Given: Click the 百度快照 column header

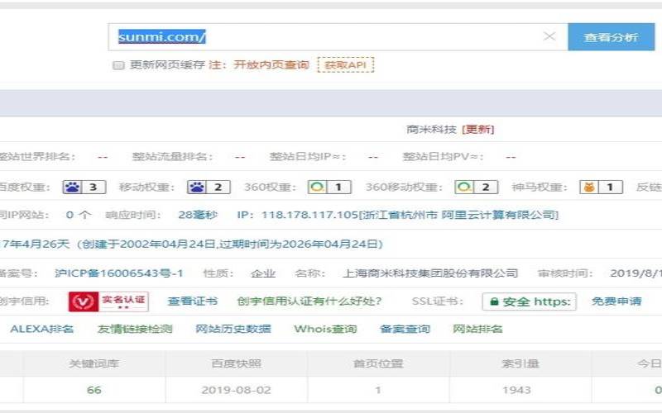Looking at the screenshot, I should click(x=236, y=363).
